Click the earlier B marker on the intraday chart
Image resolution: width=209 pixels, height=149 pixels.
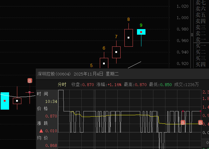point(183,123)
